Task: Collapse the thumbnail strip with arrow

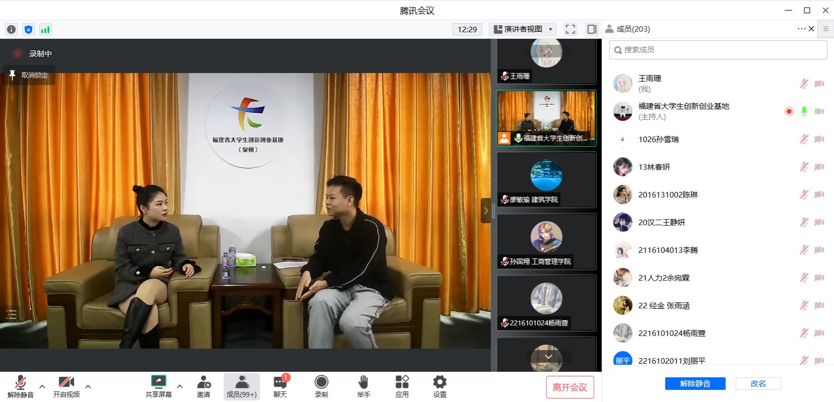Action: 486,211
